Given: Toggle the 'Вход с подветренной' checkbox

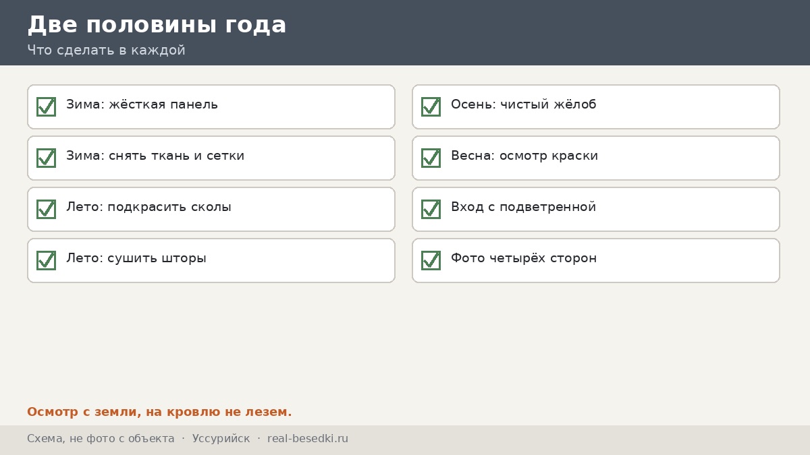Looking at the screenshot, I should [431, 209].
